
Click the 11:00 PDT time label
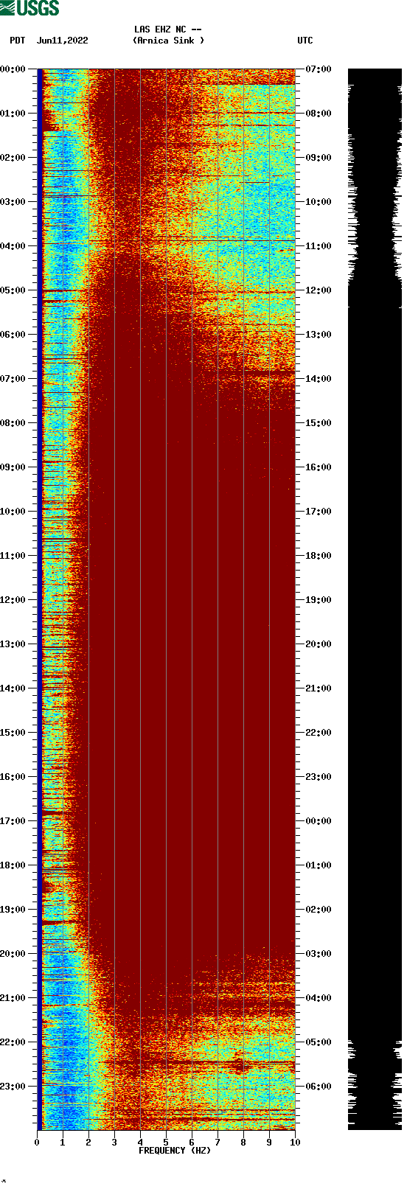[x=13, y=556]
